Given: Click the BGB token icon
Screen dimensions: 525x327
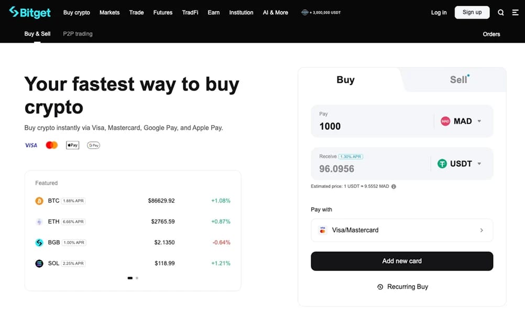Looking at the screenshot, I should click(39, 243).
